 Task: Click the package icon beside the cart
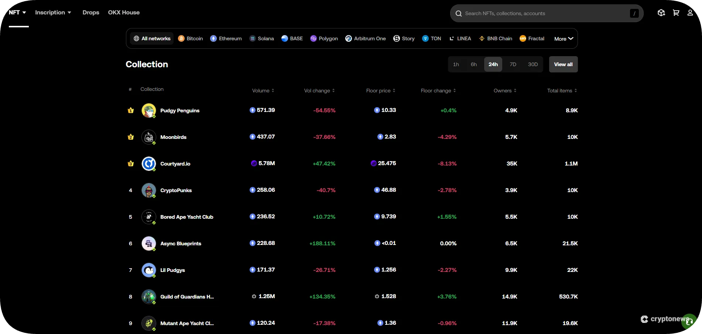(x=661, y=13)
